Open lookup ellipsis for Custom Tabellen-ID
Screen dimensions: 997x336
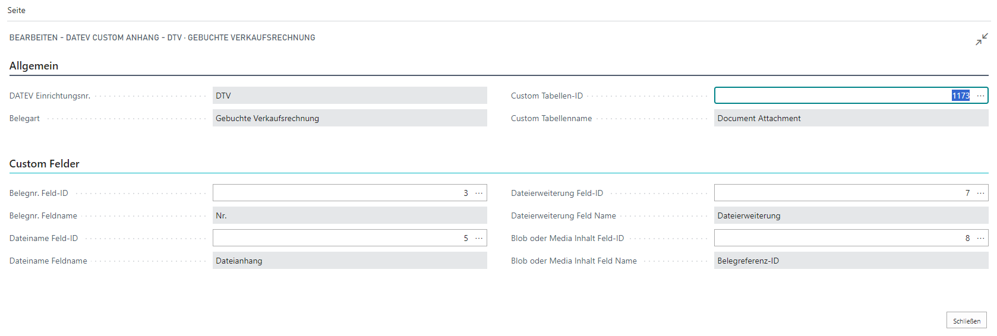coord(980,96)
